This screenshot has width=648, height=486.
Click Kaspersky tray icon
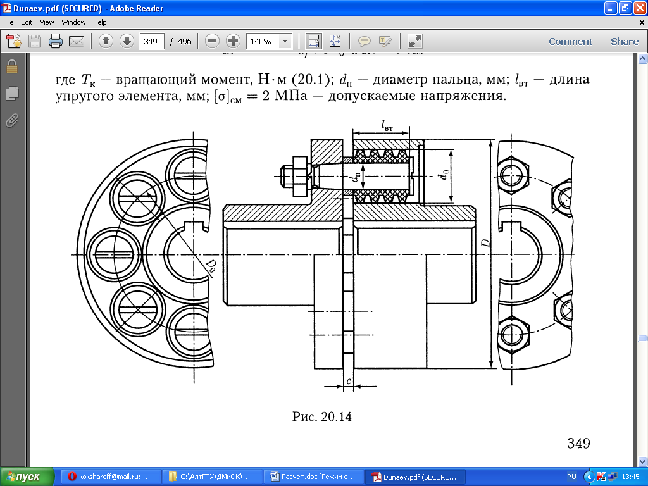pos(601,477)
